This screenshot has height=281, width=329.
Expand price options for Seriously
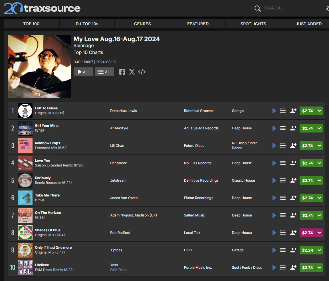[x=319, y=180]
